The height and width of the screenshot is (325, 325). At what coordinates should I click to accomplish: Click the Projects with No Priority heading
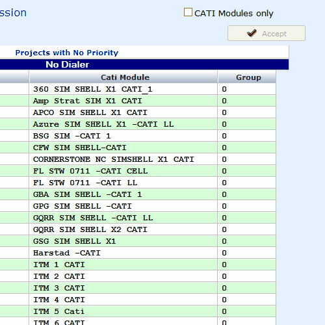pos(67,53)
